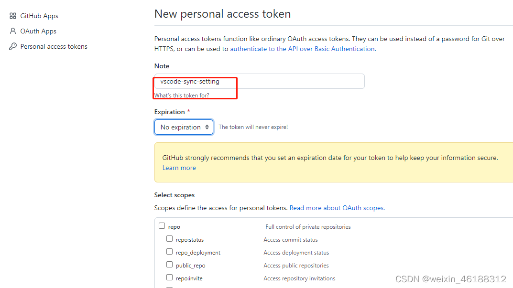Open Read more about OAuth scopes
The image size is (513, 288).
pos(337,208)
